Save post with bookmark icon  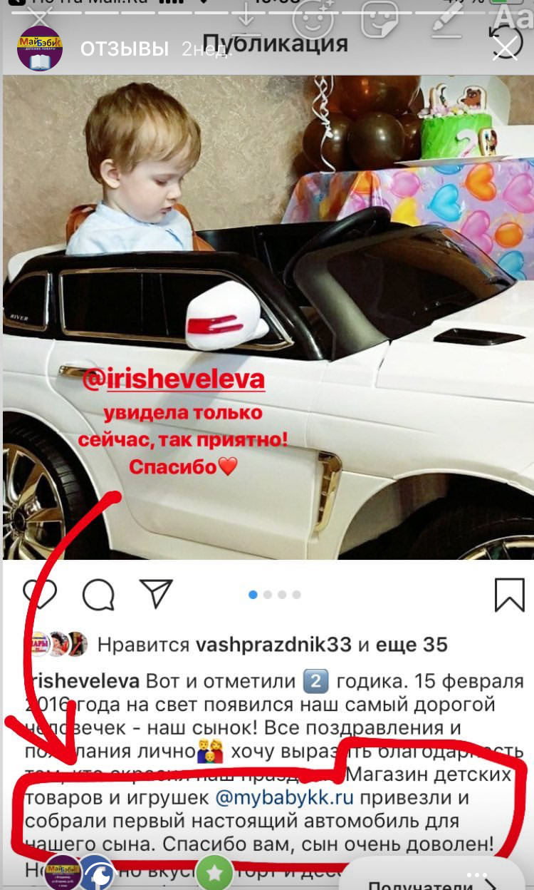tap(509, 594)
